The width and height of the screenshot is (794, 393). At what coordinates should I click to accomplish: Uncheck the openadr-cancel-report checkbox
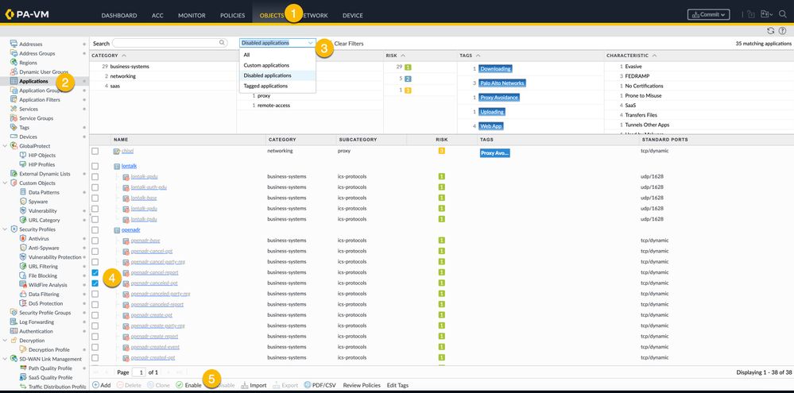pyautogui.click(x=95, y=272)
